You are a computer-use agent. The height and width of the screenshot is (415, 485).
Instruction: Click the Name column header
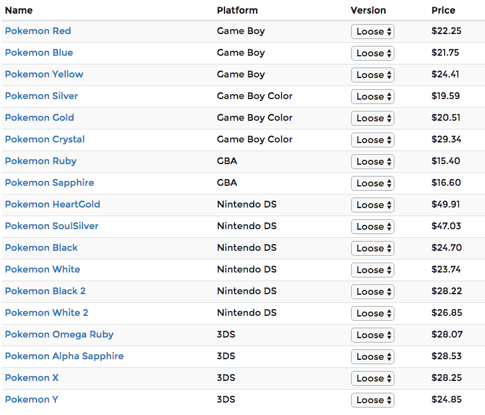(x=19, y=11)
